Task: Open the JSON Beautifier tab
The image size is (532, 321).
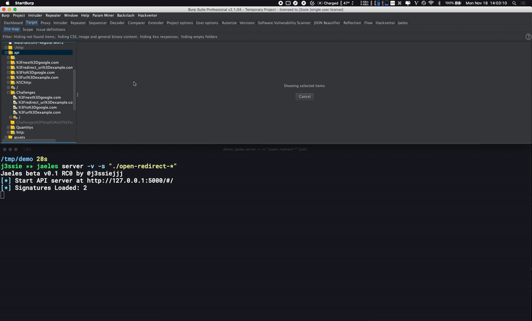Action: tap(327, 23)
